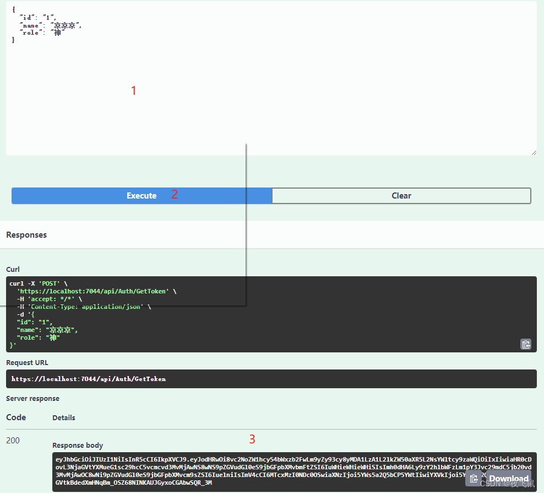The width and height of the screenshot is (544, 493).
Task: Copy the curl command to clipboard
Action: pyautogui.click(x=526, y=344)
